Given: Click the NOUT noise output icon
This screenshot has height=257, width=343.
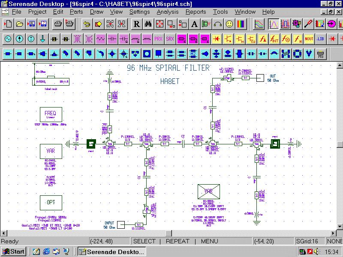Looking at the screenshot, I should [x=309, y=39].
